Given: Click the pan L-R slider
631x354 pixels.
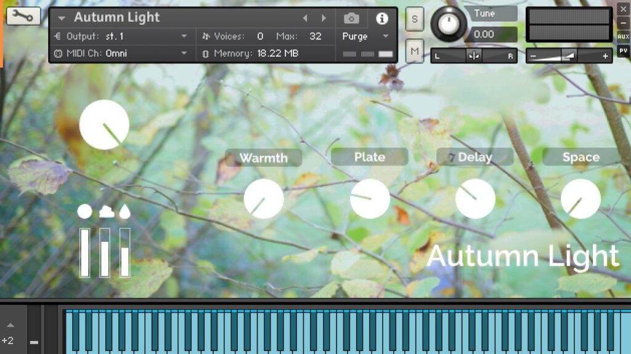Looking at the screenshot, I should click(474, 56).
